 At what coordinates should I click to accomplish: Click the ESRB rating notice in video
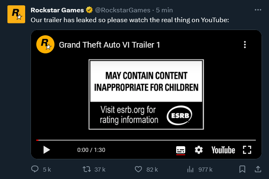146,94
